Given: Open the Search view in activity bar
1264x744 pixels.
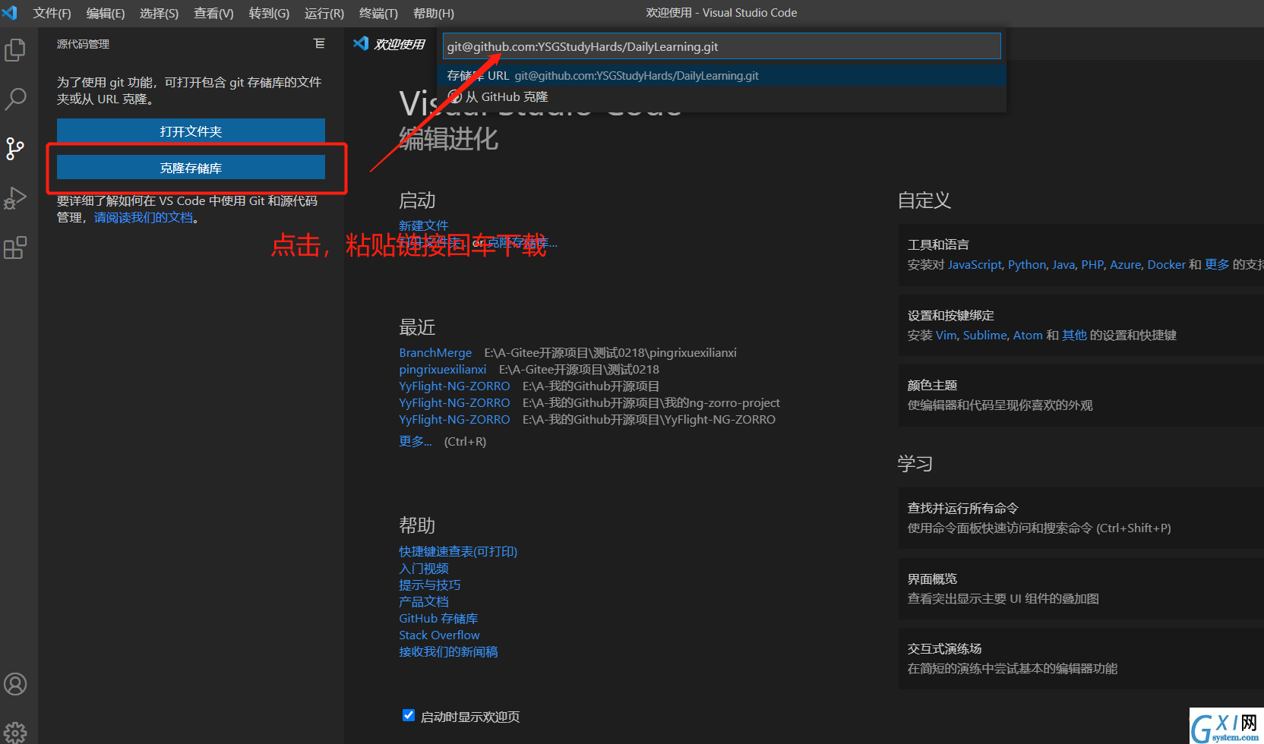Looking at the screenshot, I should [15, 99].
